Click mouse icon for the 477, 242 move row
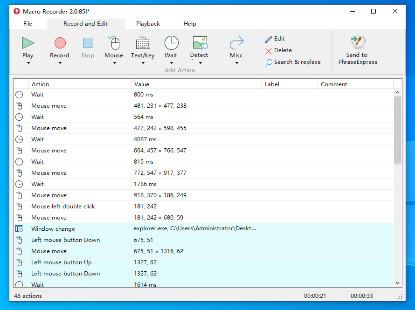Image resolution: width=415 pixels, height=310 pixels. 19,128
